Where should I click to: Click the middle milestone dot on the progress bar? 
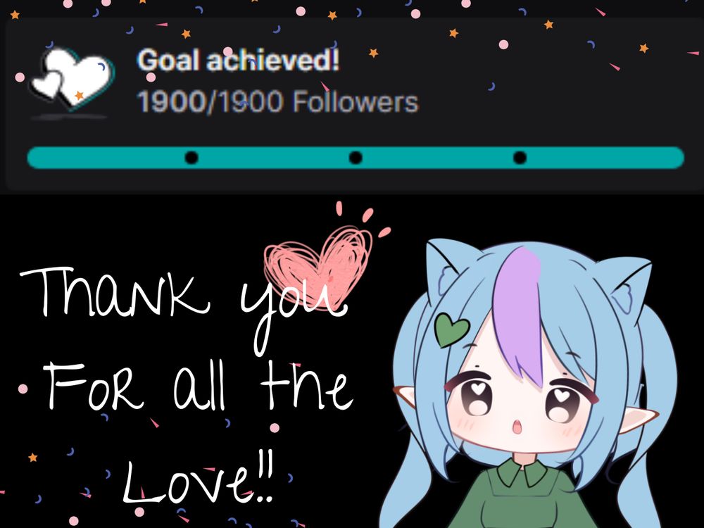pos(356,158)
